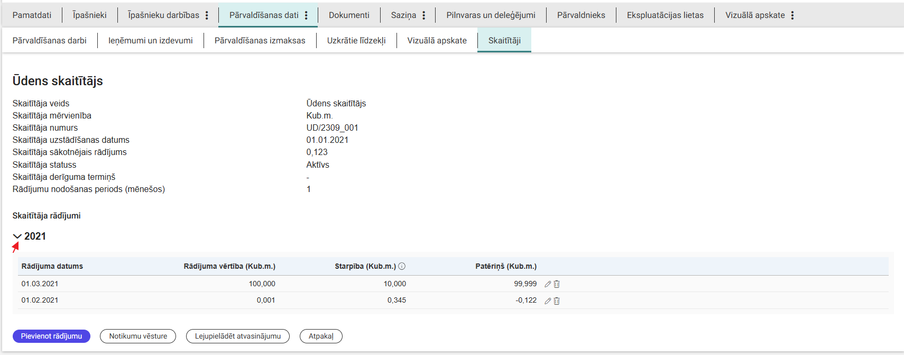Select the Uzkrātie līdzekļi sub-tab
This screenshot has height=355, width=904.
356,41
